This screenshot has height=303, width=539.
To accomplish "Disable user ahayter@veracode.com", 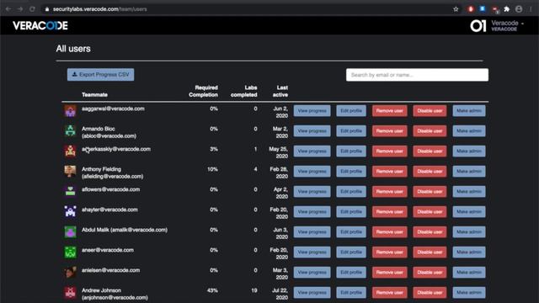I will [430, 211].
